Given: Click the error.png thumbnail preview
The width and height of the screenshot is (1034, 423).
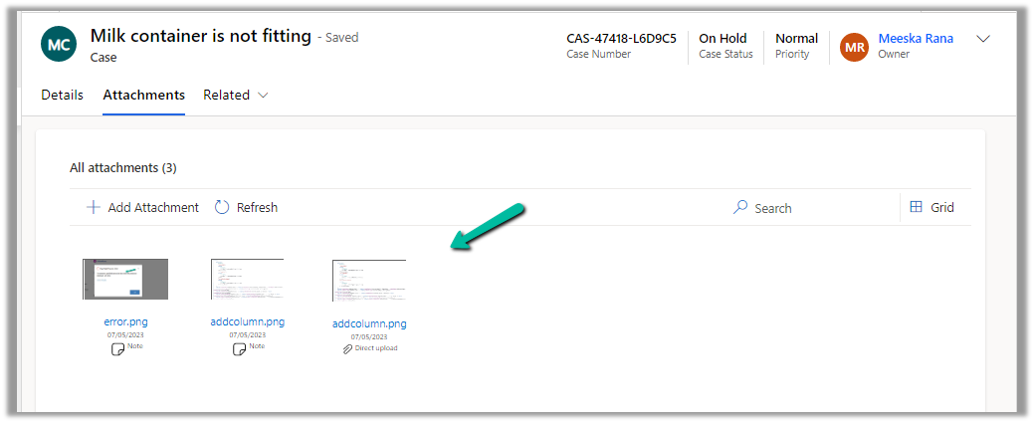Looking at the screenshot, I should 125,279.
